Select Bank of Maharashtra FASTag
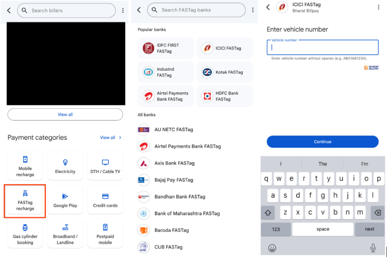This screenshot has height=257, width=387. pos(195,213)
